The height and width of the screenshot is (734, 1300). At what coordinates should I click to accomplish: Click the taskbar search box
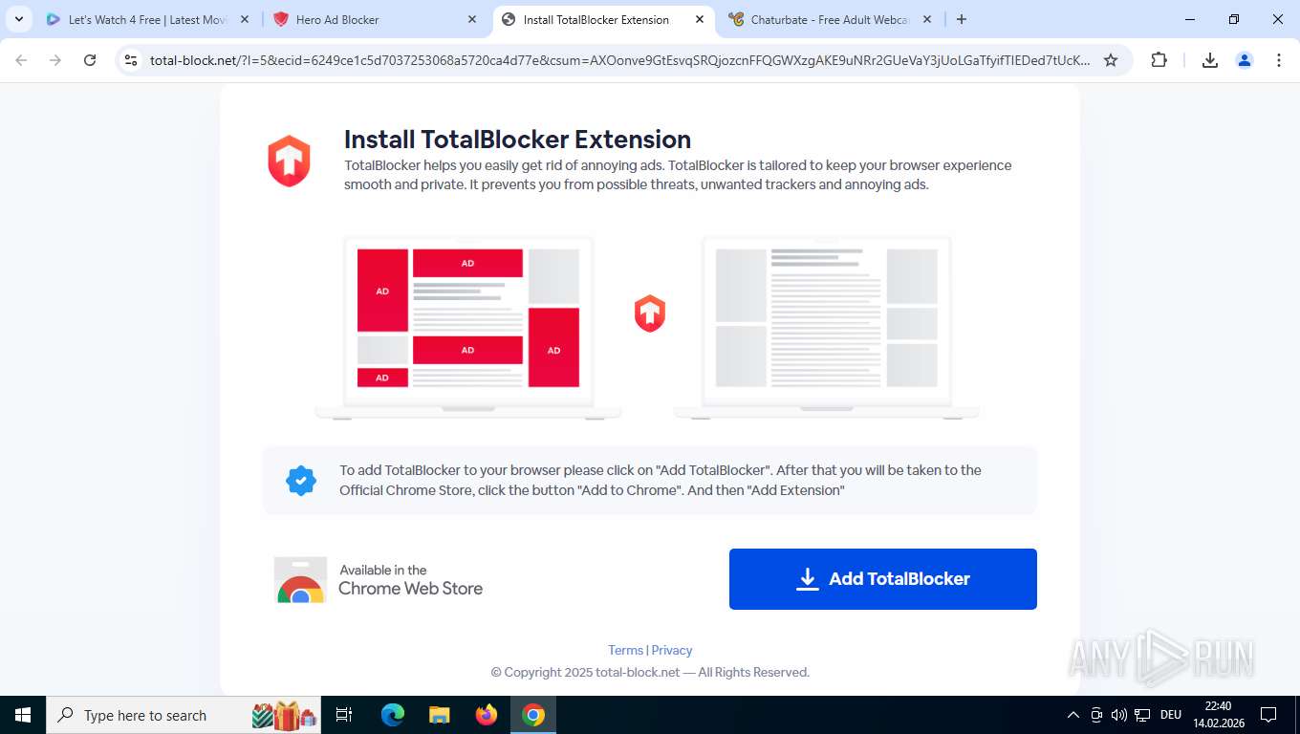click(x=183, y=715)
